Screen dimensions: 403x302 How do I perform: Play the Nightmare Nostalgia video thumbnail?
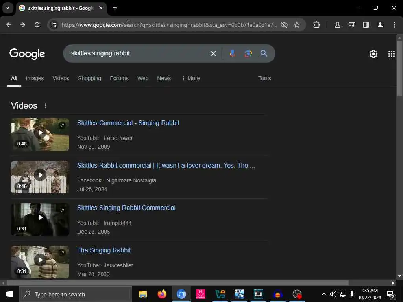[x=40, y=177]
